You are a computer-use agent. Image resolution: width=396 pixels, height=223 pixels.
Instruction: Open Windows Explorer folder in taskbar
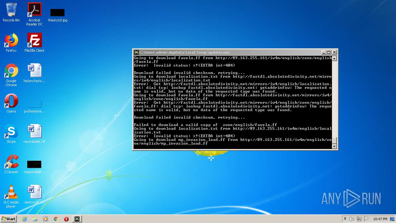(x=35, y=219)
